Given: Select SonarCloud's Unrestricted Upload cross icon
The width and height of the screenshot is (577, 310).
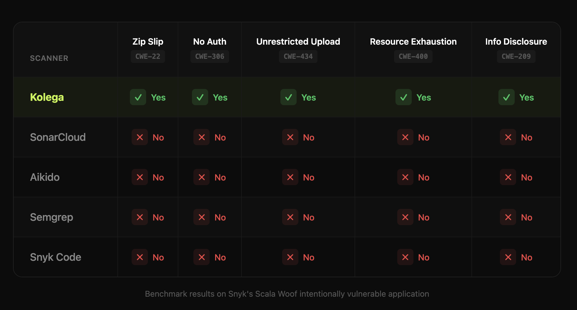Looking at the screenshot, I should tap(290, 137).
